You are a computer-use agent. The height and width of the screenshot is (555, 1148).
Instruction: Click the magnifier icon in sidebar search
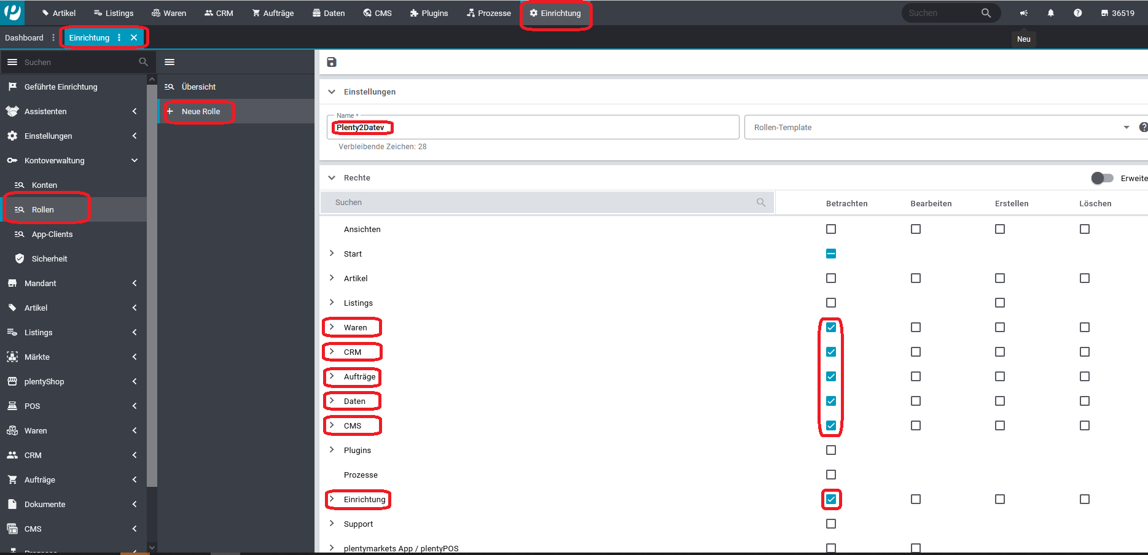point(143,62)
